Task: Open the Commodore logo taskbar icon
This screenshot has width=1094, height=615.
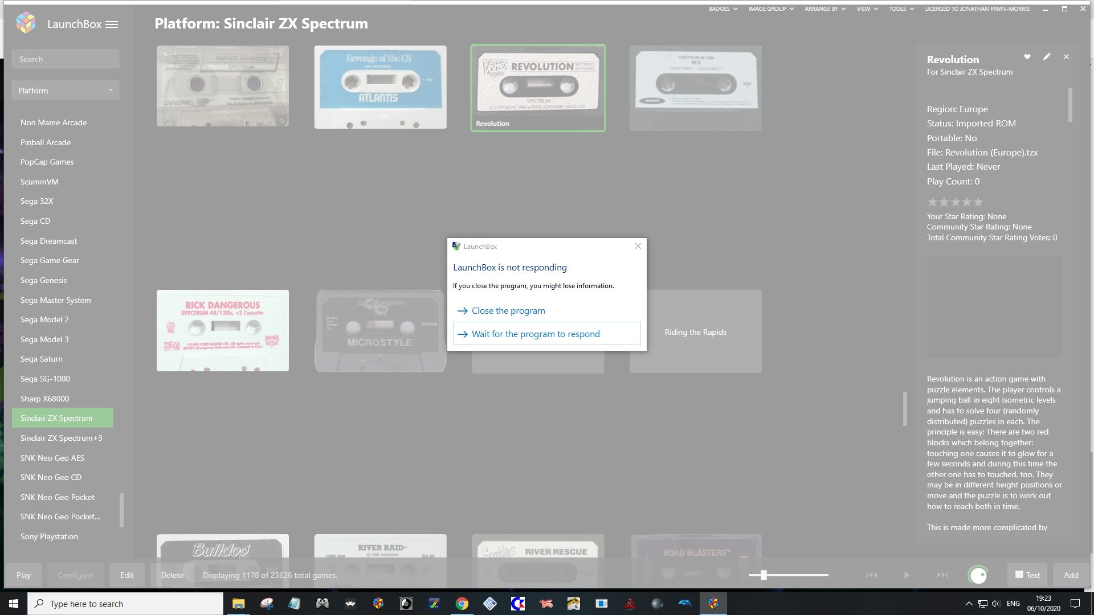Action: click(x=518, y=604)
